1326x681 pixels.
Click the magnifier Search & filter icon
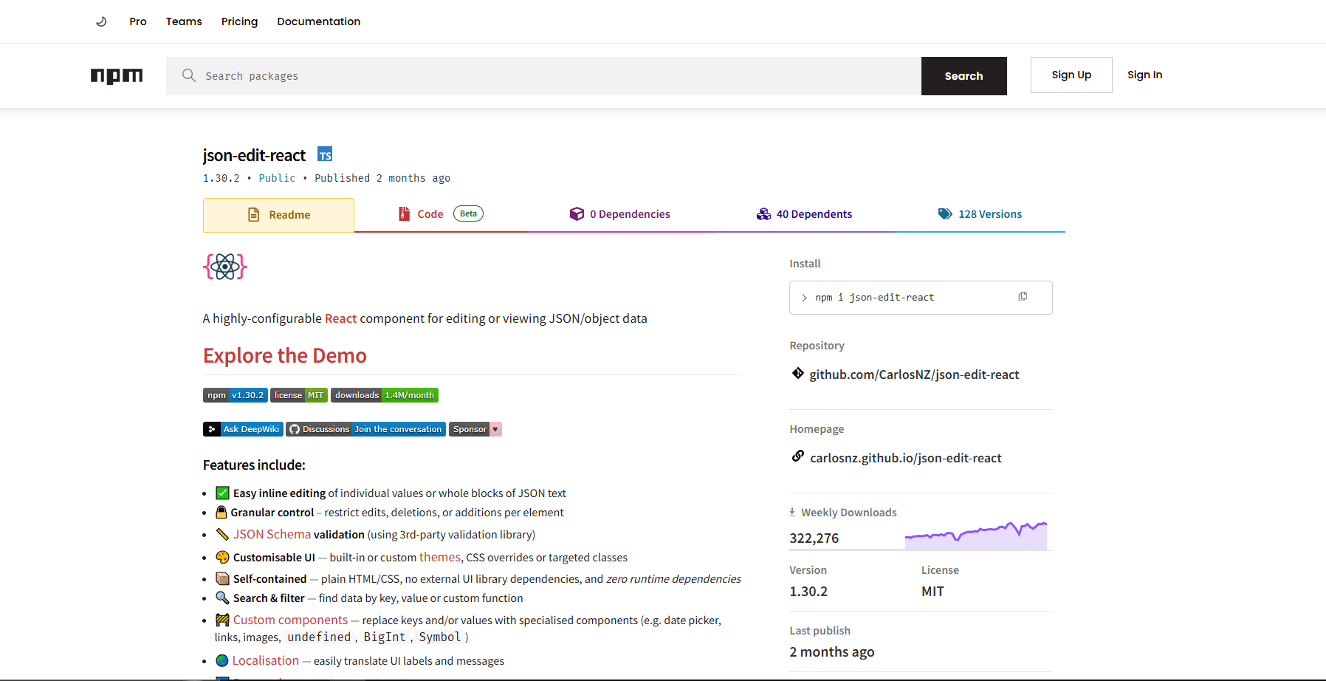[x=222, y=598]
